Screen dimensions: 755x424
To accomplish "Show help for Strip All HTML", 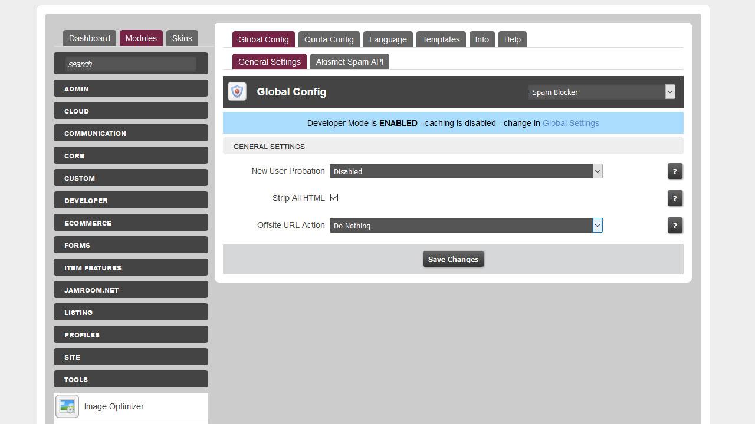I will 675,198.
